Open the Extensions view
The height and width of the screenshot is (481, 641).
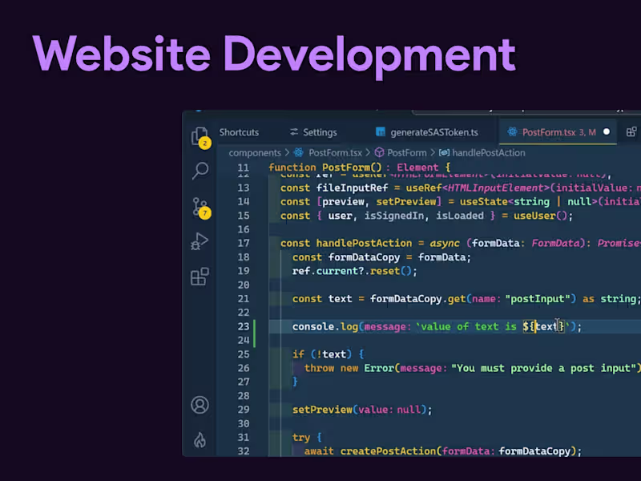[200, 277]
